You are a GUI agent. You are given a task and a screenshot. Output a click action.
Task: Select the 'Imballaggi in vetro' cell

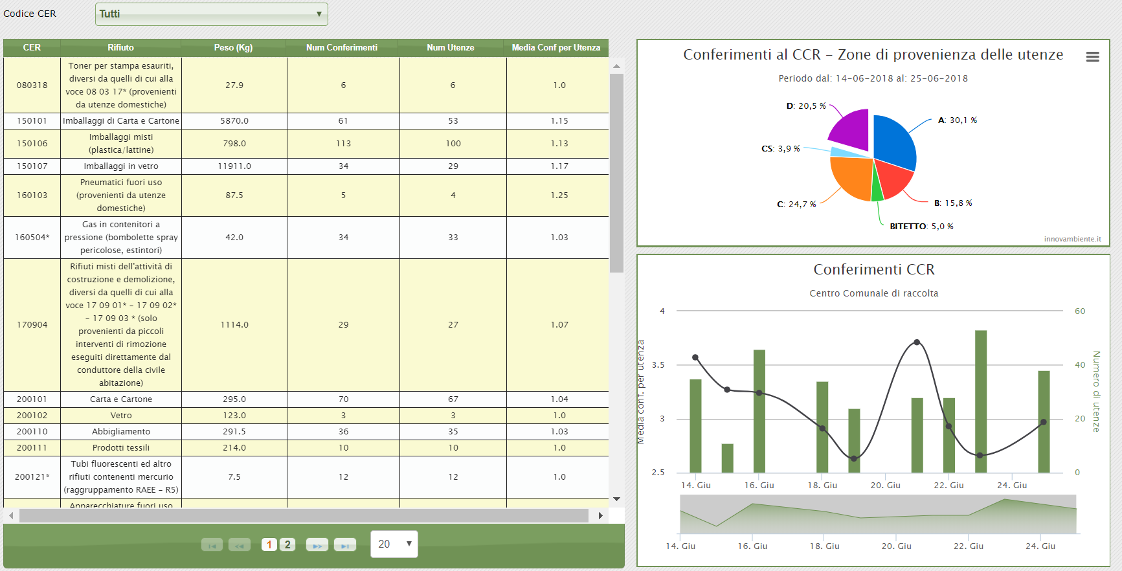(121, 166)
